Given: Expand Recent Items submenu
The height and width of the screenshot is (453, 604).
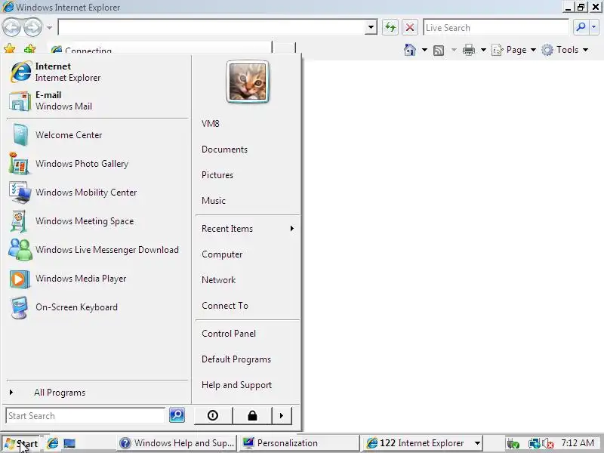Looking at the screenshot, I should pyautogui.click(x=247, y=229).
